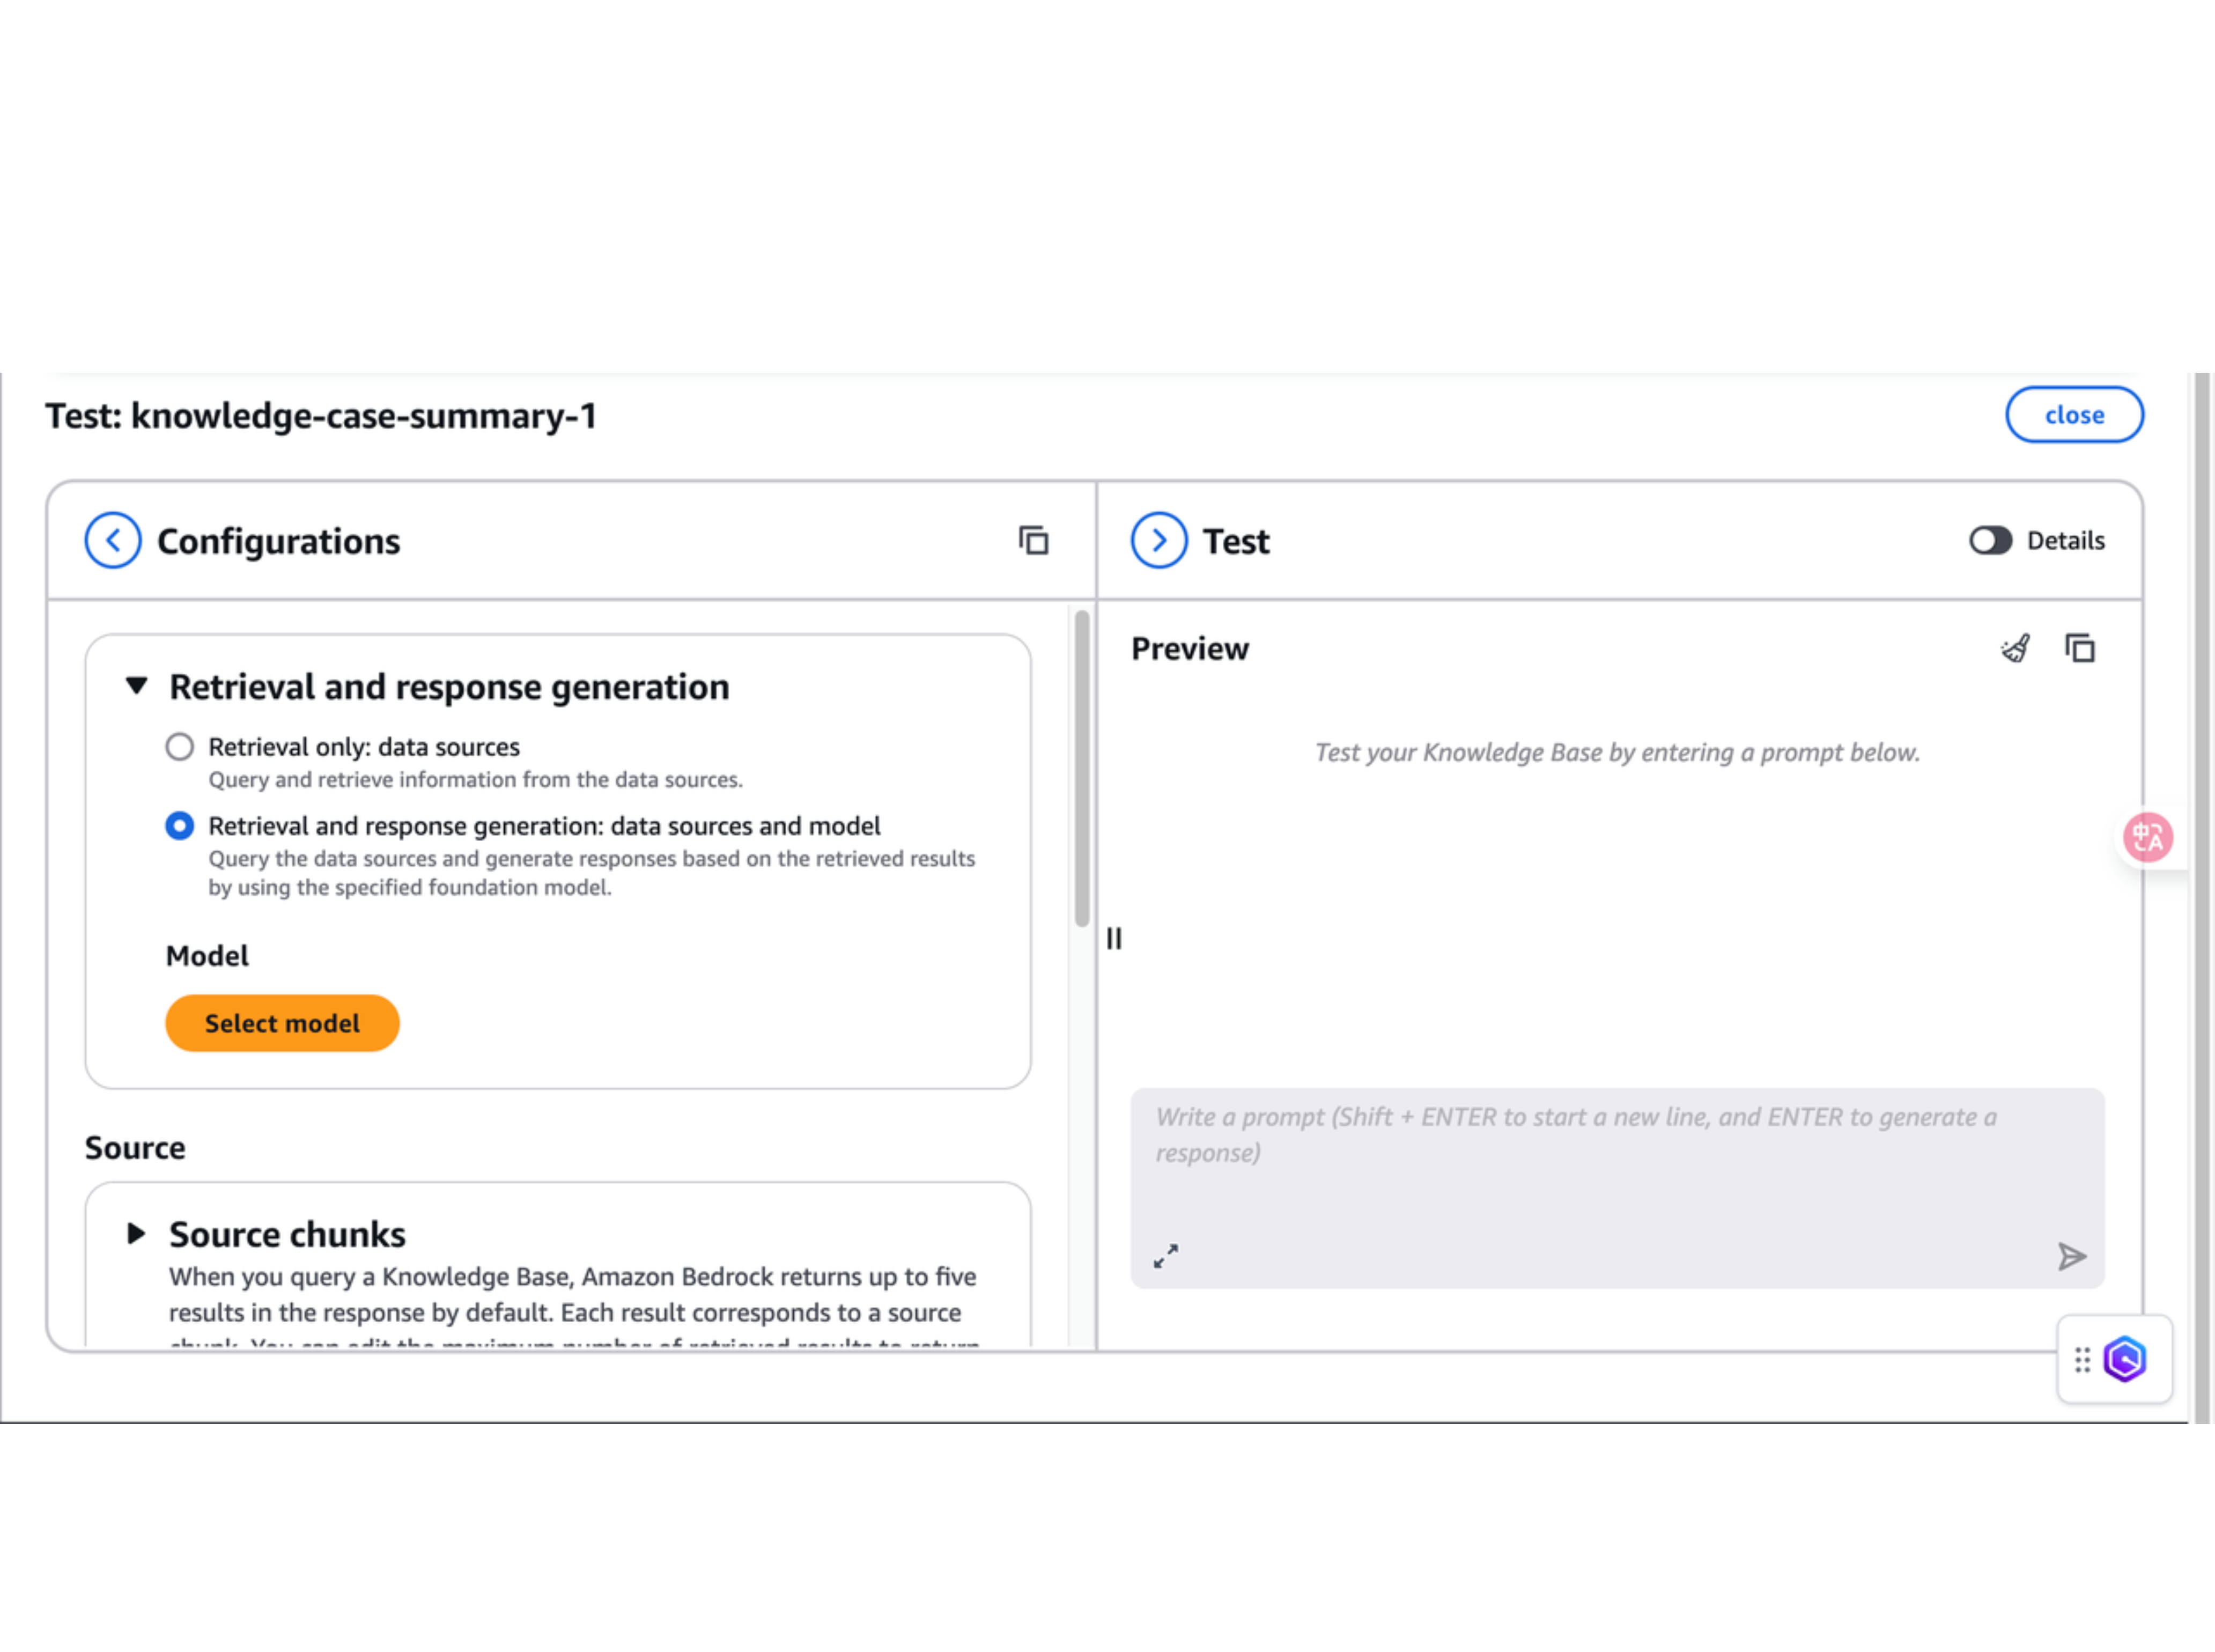This screenshot has height=1652, width=2215.
Task: Click the pink translate floating icon
Action: tap(2147, 837)
